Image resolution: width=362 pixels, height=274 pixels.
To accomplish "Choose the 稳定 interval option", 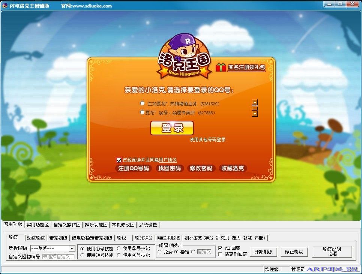I will point(176,252).
